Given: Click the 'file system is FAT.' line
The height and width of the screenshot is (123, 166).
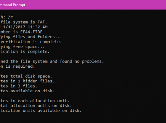Looking at the screenshot, I should coord(24,22).
